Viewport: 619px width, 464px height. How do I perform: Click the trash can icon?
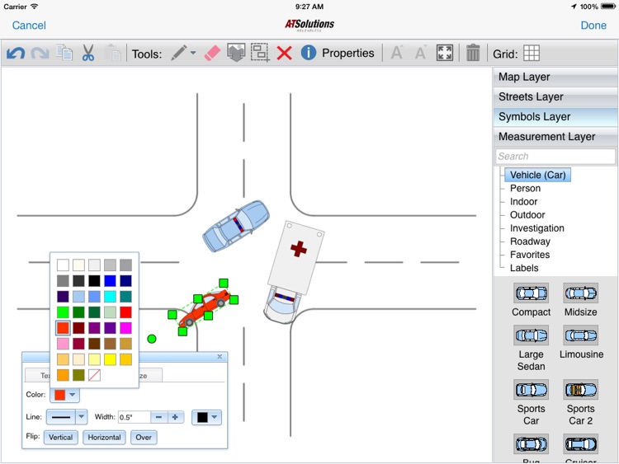(473, 54)
